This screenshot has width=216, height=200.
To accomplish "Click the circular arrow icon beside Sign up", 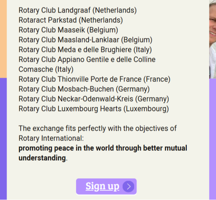I will 128,187.
